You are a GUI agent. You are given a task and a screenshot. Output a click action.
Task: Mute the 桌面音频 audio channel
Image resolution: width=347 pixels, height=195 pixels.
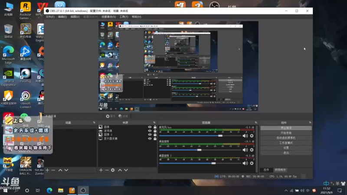click(x=245, y=150)
